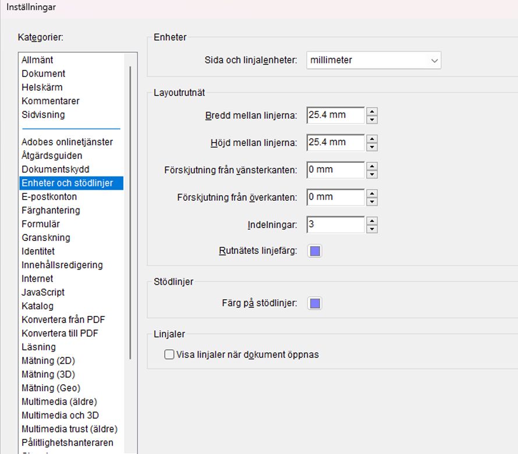
Task: Decrease Höjd mellan linjerna with down arrow
Action: click(x=372, y=147)
